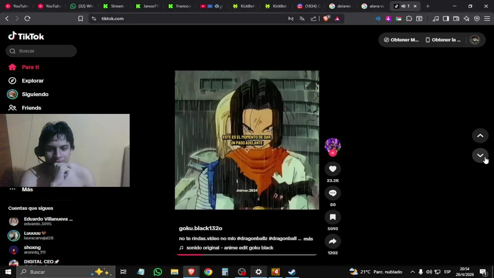Reload the page
This screenshot has width=494, height=278.
[x=27, y=19]
